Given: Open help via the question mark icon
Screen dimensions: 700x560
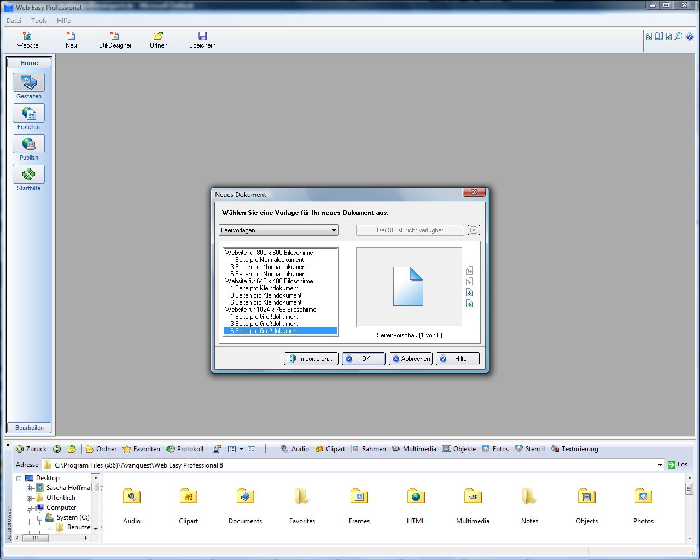Looking at the screenshot, I should 690,37.
